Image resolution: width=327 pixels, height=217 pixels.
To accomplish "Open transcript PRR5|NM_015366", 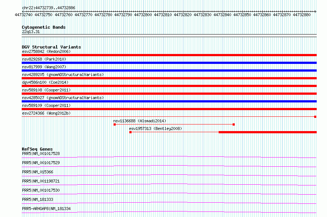I will [x=37, y=172].
